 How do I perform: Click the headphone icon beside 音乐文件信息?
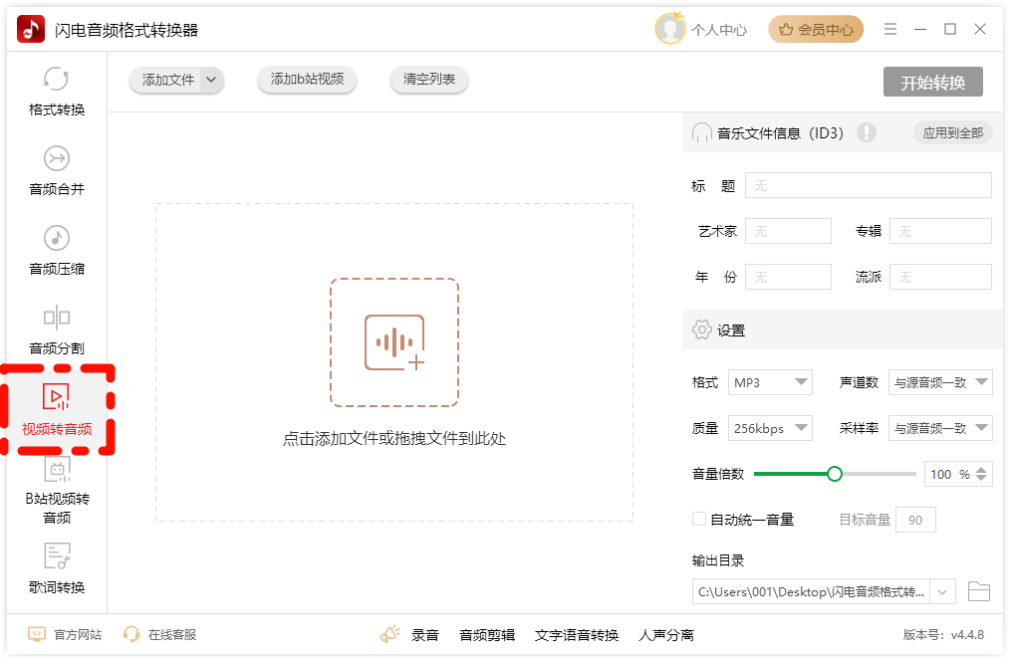tap(701, 132)
